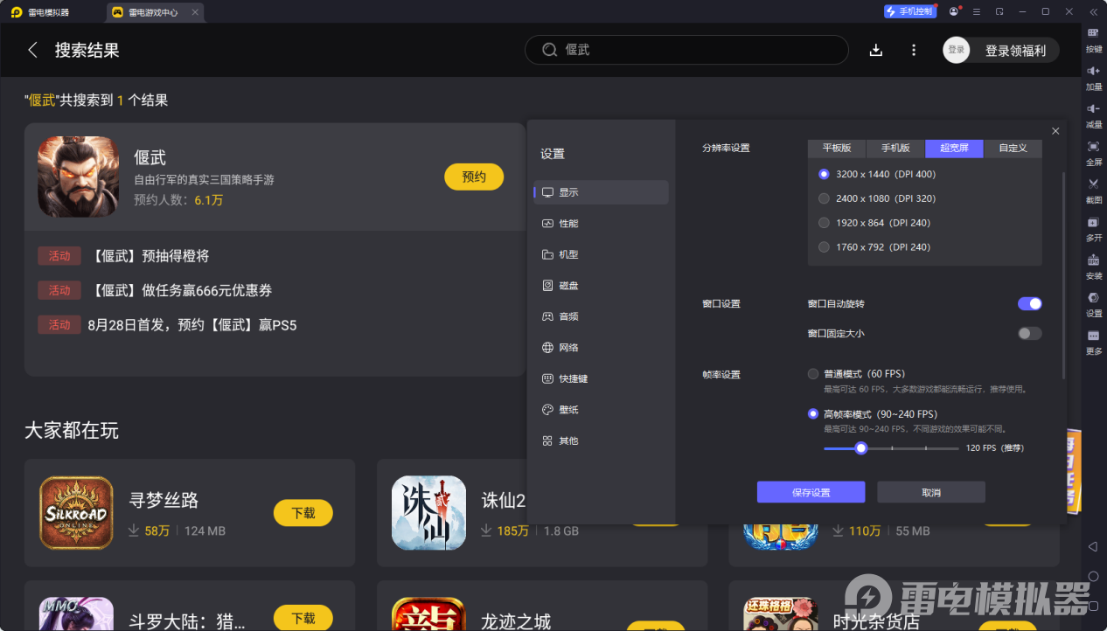
Task: Switch to the 手机版 resolution tab
Action: [895, 148]
